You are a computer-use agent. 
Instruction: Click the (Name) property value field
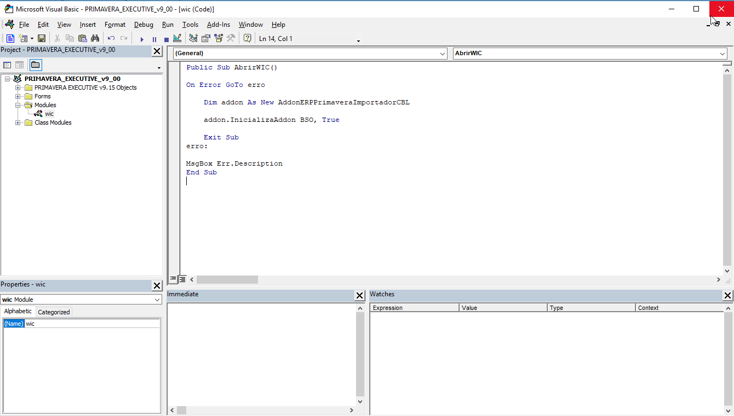(92, 324)
